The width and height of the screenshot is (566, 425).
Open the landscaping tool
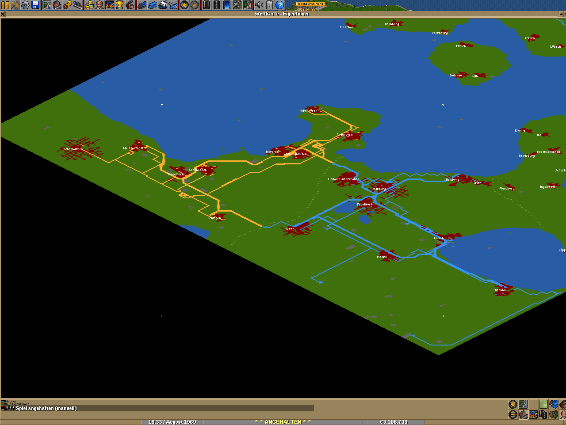247,5
